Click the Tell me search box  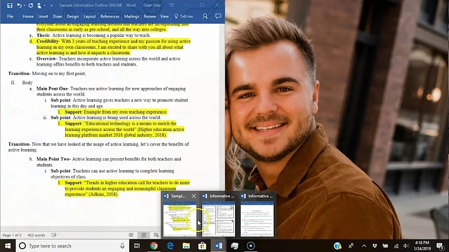[x=184, y=16]
